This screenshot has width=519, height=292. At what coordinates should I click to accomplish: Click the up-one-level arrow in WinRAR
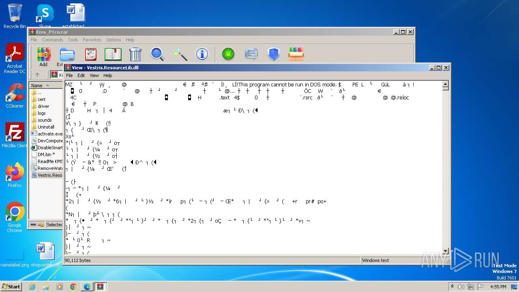[x=37, y=75]
